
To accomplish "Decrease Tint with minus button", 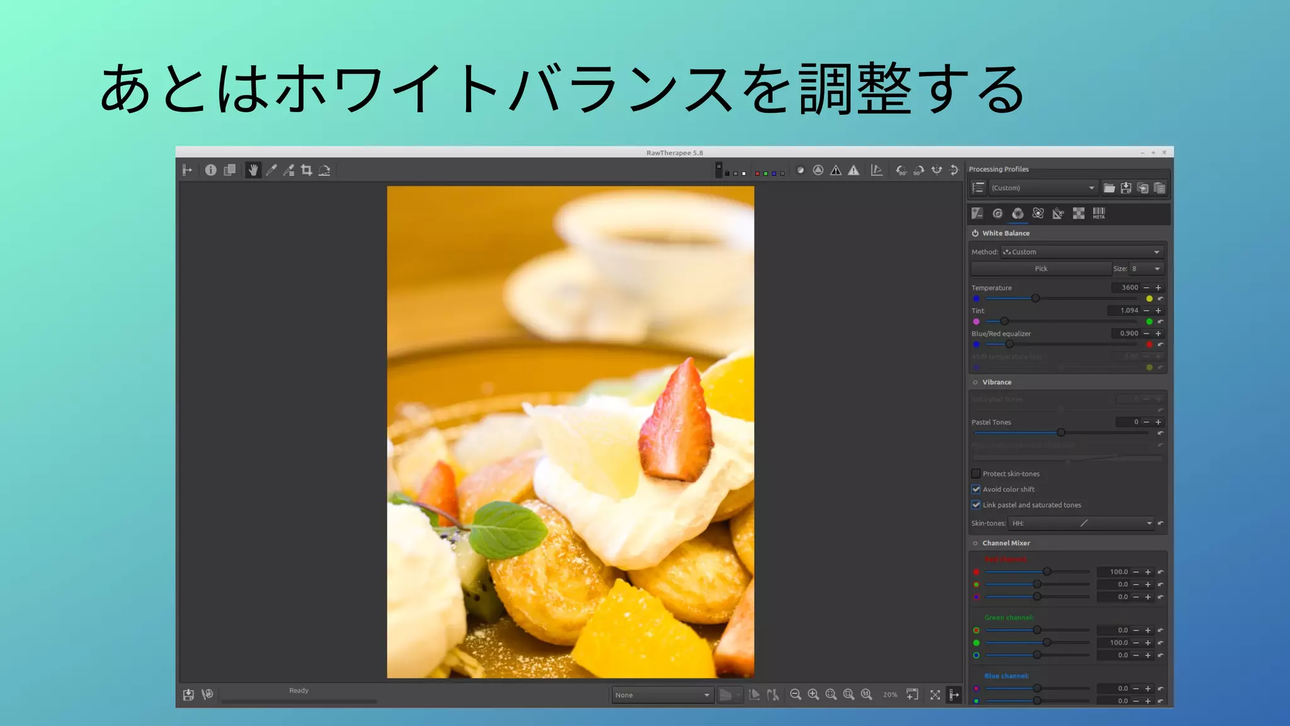I will click(x=1146, y=311).
